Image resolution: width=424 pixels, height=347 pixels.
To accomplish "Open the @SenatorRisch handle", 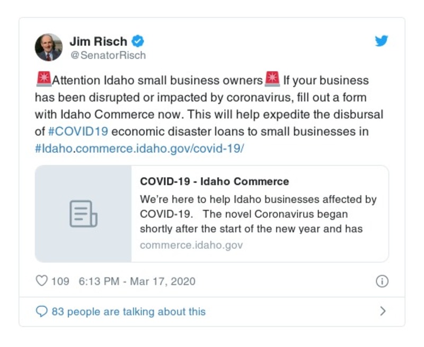I will pyautogui.click(x=108, y=55).
